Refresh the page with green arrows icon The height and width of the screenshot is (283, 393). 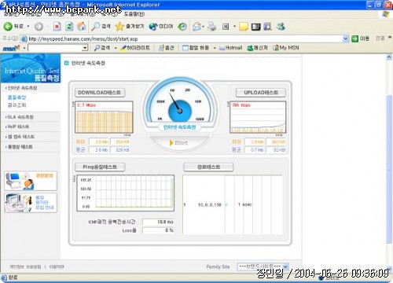coord(69,26)
